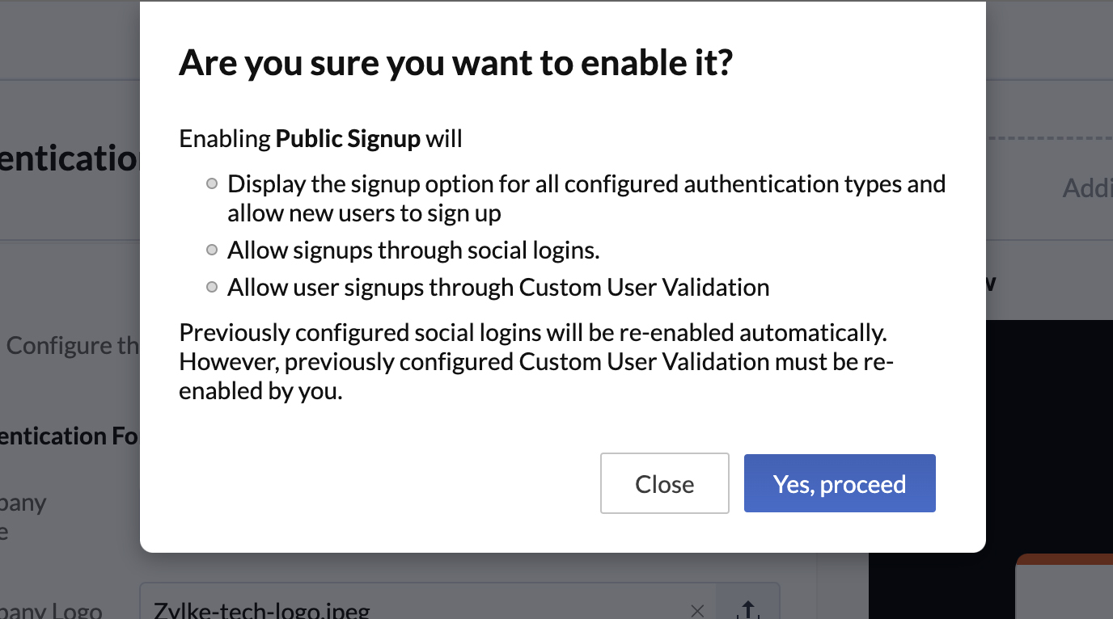
Task: Click the upload icon beside the logo filename
Action: click(x=748, y=611)
